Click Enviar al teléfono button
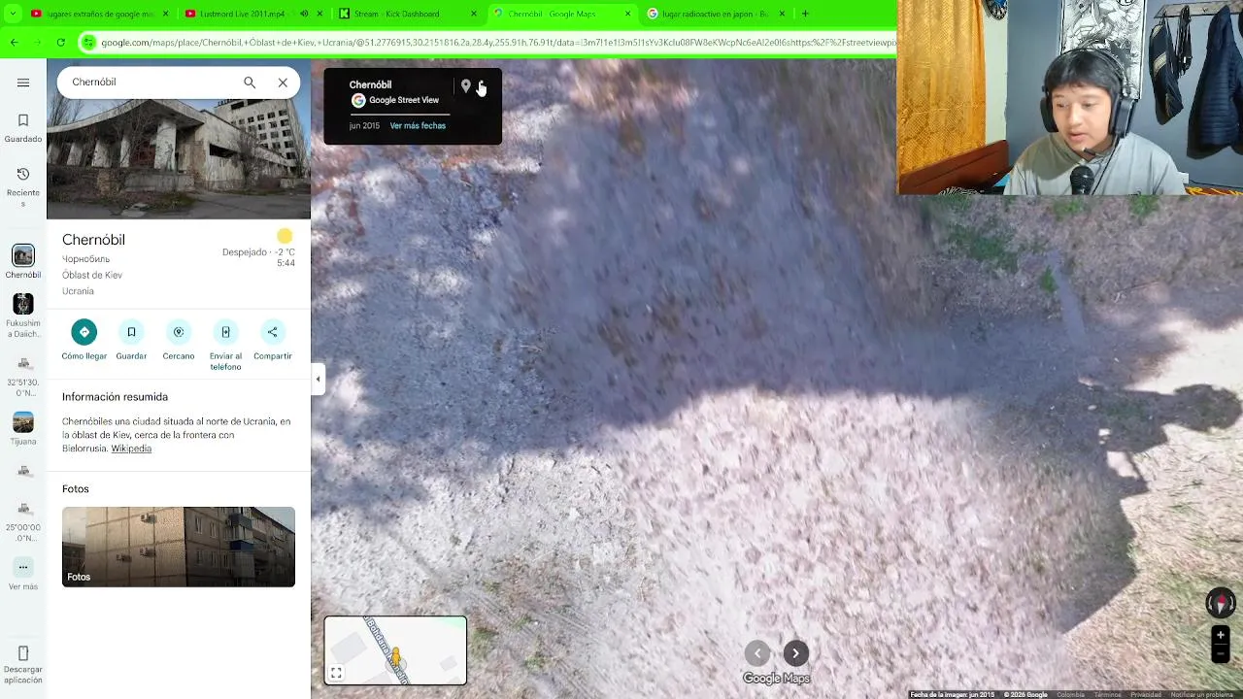The width and height of the screenshot is (1243, 699). tap(225, 346)
